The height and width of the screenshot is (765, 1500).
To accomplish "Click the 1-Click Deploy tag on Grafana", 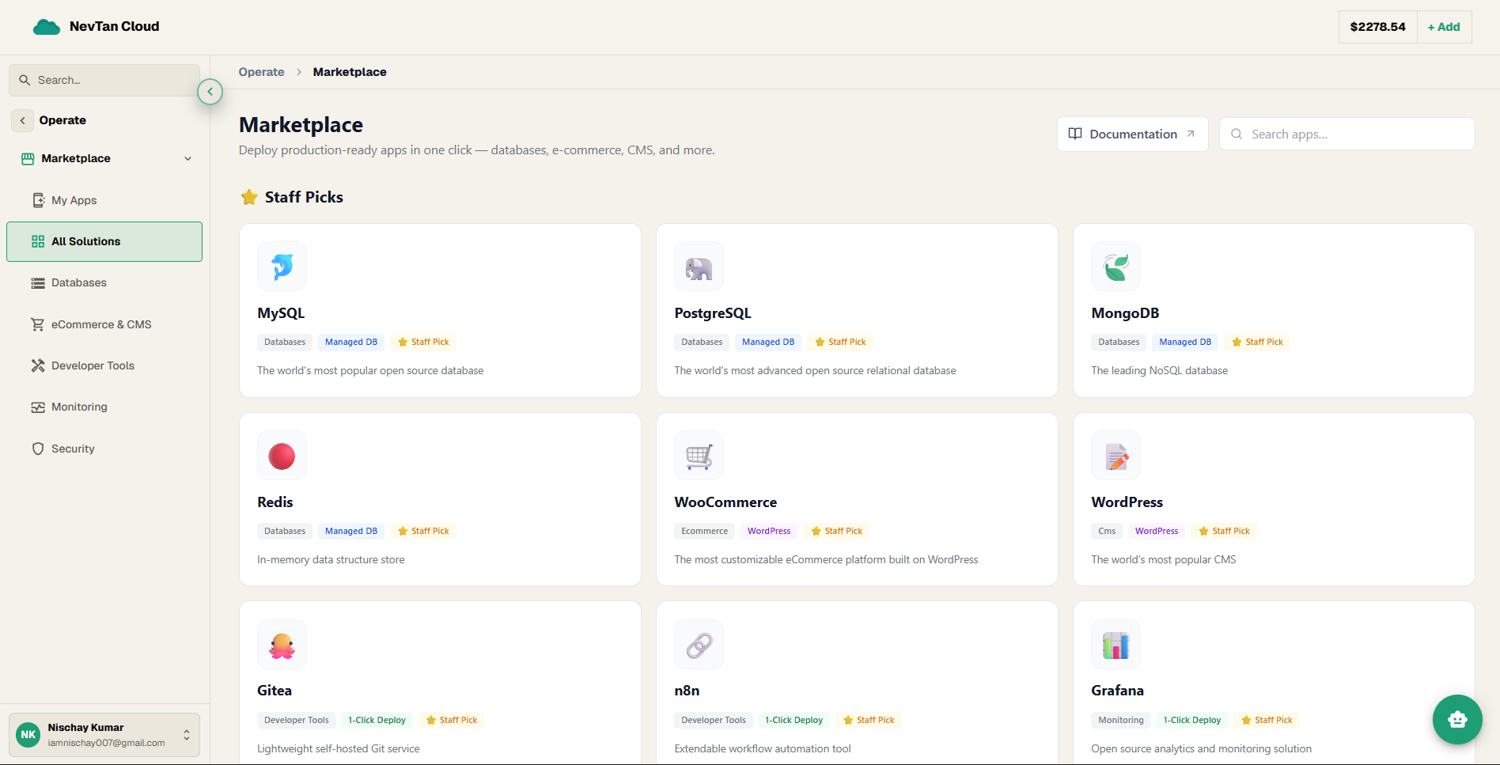I will point(1192,720).
